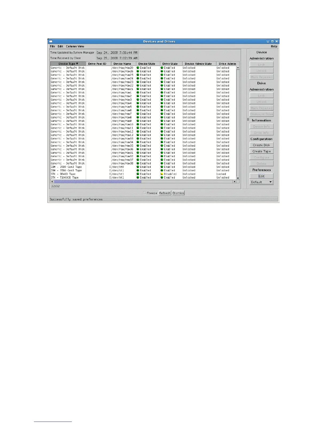This screenshot has height=424, width=327.
Task: Click green Device State dot for /dev/raw/raw20
Action: coord(138,68)
